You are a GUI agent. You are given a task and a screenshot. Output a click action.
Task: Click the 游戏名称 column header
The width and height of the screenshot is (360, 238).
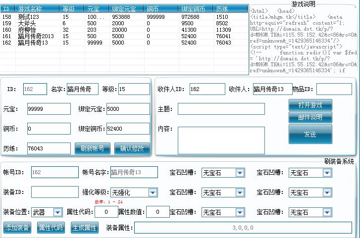pyautogui.click(x=38, y=9)
